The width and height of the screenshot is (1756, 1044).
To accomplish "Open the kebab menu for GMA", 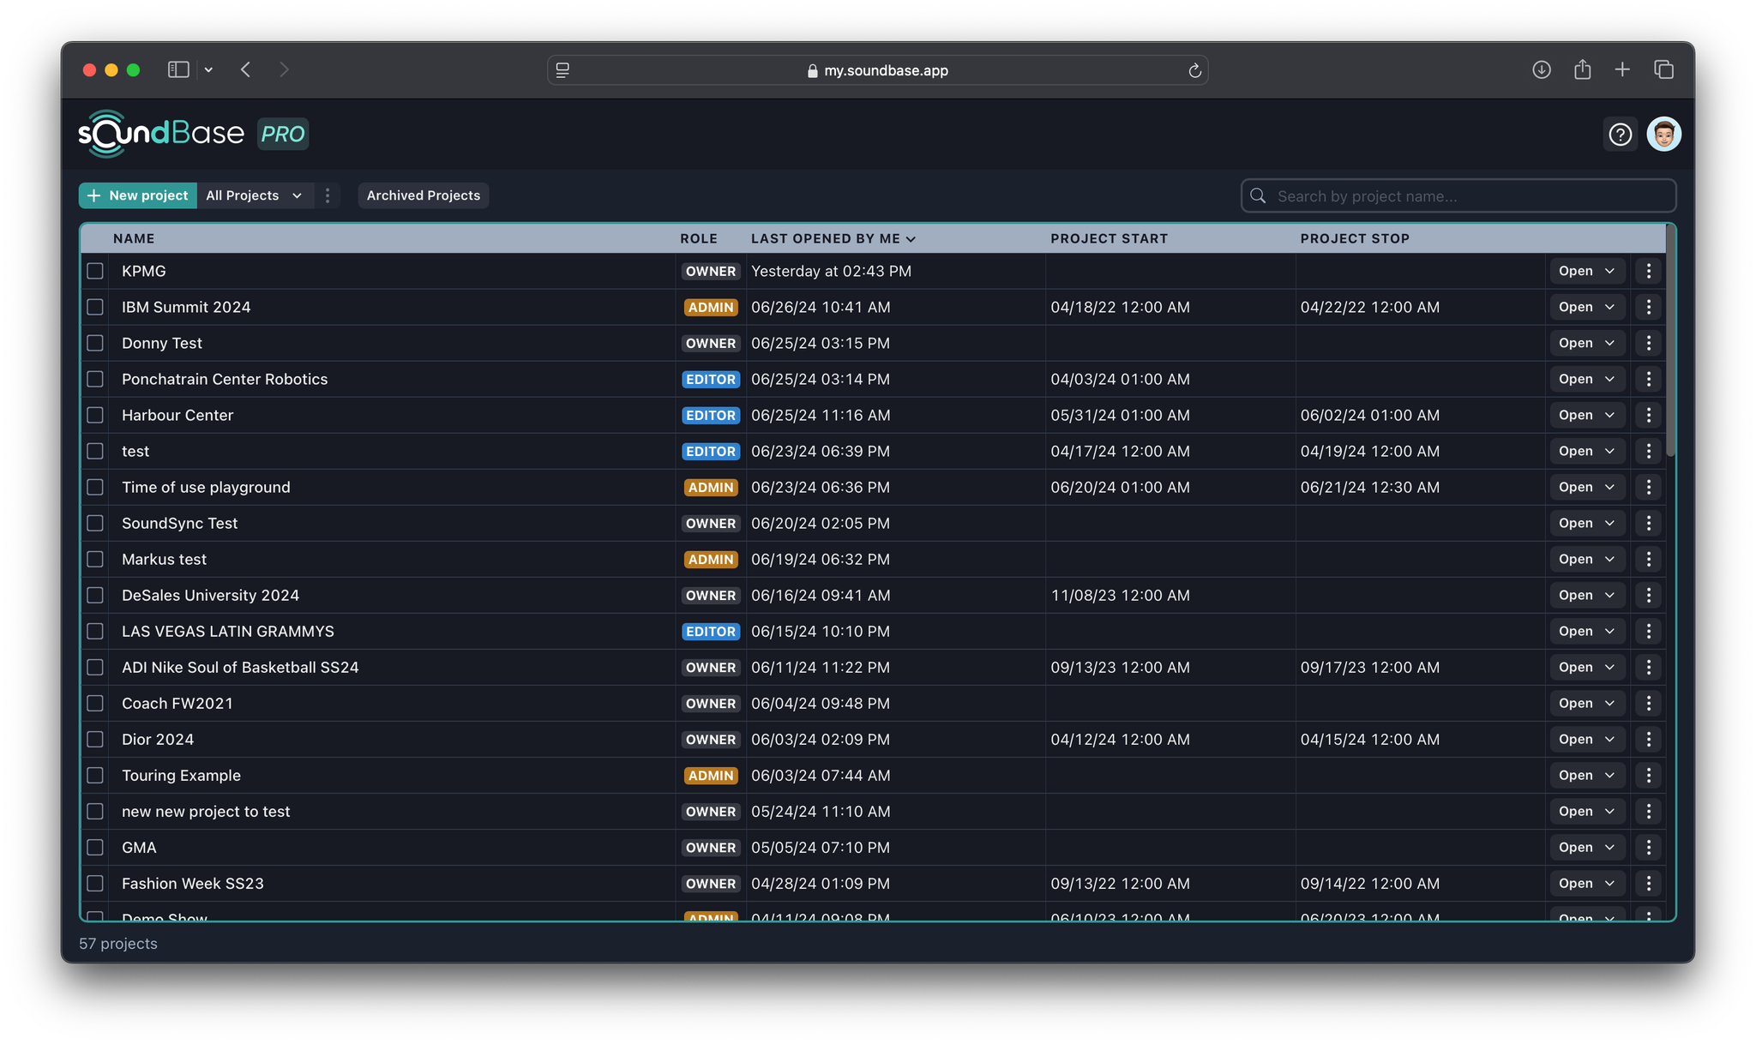I will tap(1648, 847).
